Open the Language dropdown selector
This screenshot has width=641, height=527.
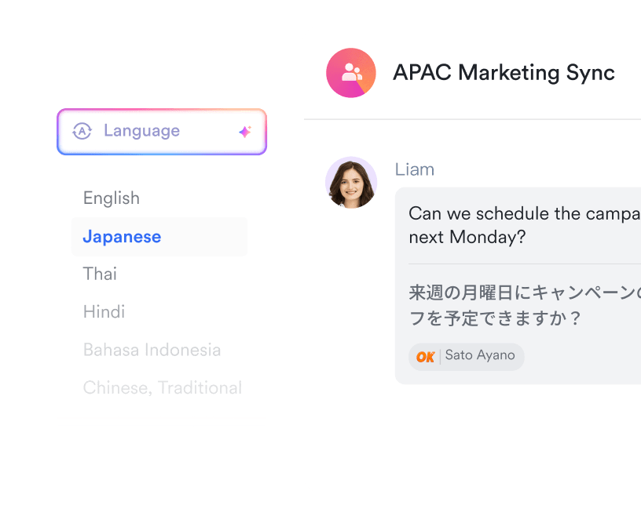(162, 132)
